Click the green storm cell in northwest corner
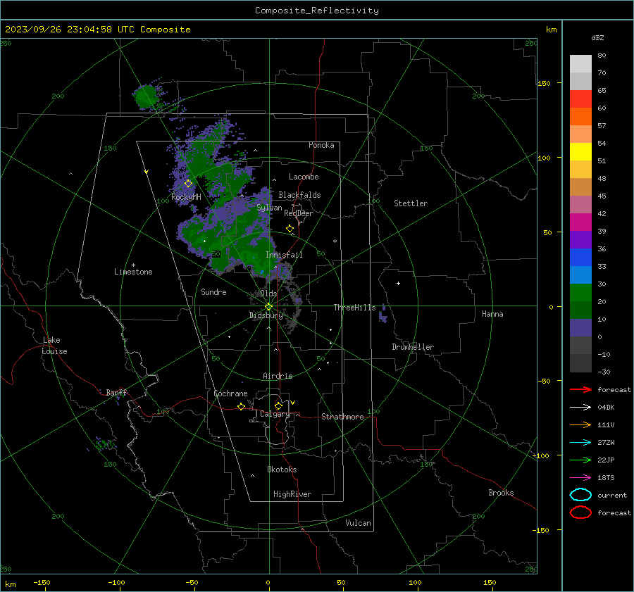Viewport: 634px width, 592px height. click(x=147, y=97)
